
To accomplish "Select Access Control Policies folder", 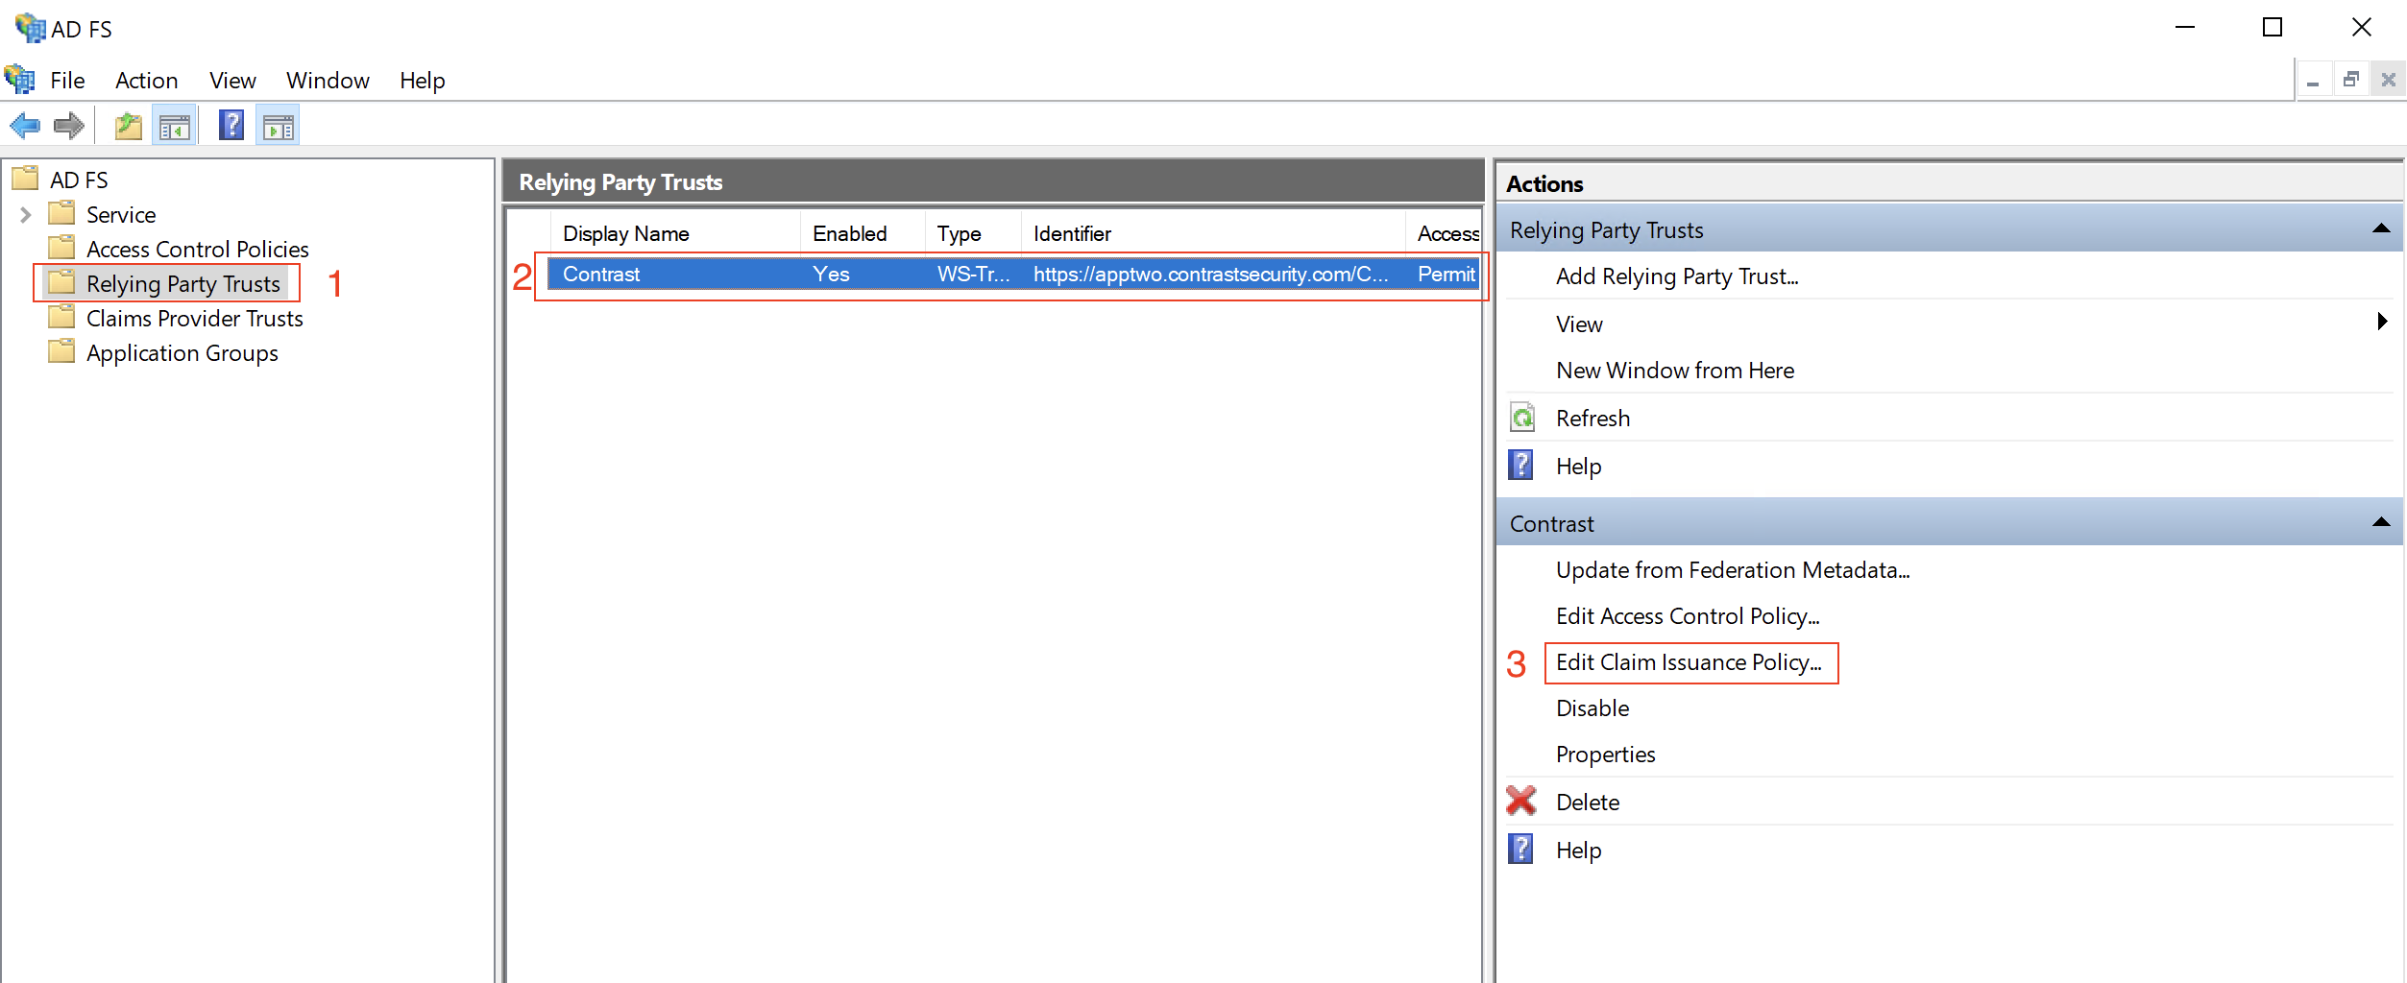I will click(197, 250).
